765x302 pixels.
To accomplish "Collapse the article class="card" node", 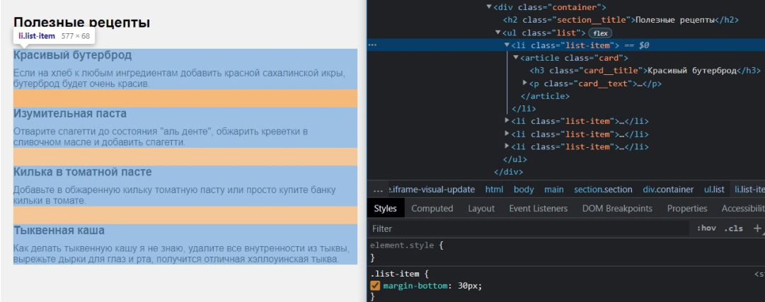I will (x=515, y=58).
